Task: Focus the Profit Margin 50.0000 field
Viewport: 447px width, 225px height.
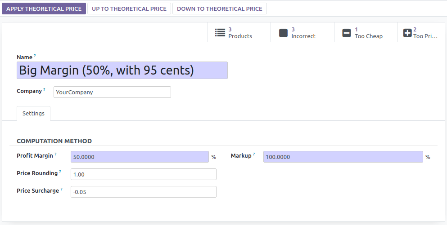Action: 140,157
